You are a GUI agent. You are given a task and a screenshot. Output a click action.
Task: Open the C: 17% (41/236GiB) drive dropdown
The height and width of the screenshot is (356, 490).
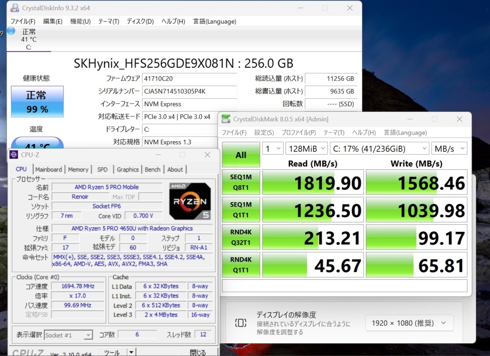[x=379, y=149]
